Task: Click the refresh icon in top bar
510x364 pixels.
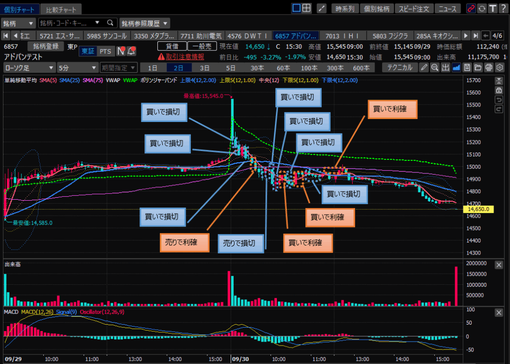Action: pyautogui.click(x=482, y=8)
